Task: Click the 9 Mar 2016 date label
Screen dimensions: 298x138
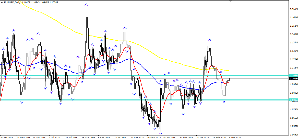Action: [235, 137]
